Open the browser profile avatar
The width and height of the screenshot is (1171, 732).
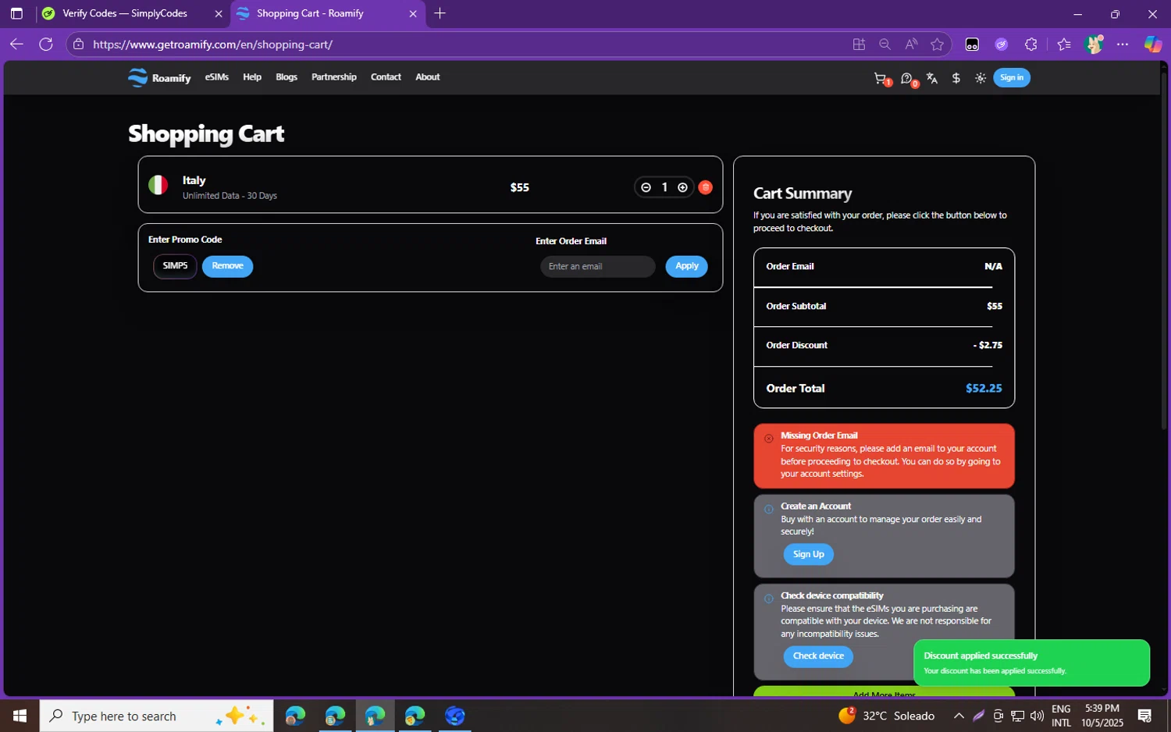pos(1094,44)
